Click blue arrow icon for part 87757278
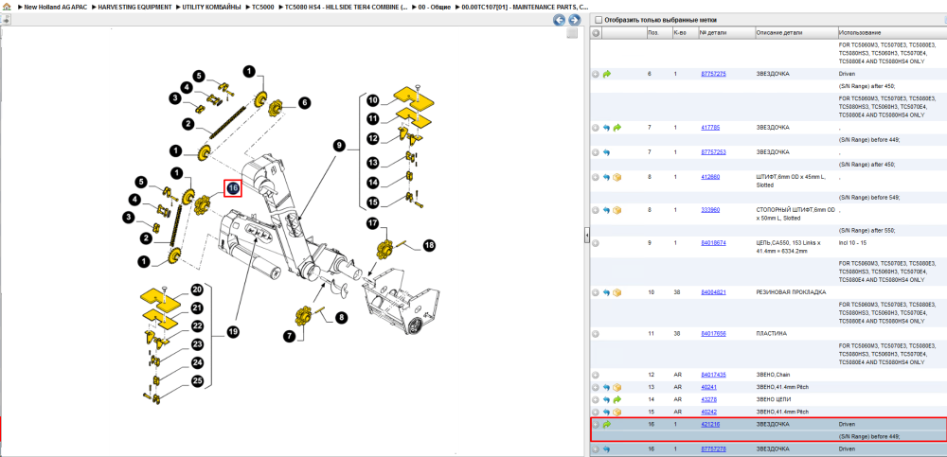Image resolution: width=947 pixels, height=457 pixels. tap(607, 449)
